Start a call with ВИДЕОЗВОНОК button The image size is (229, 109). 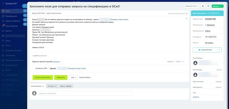point(205,50)
